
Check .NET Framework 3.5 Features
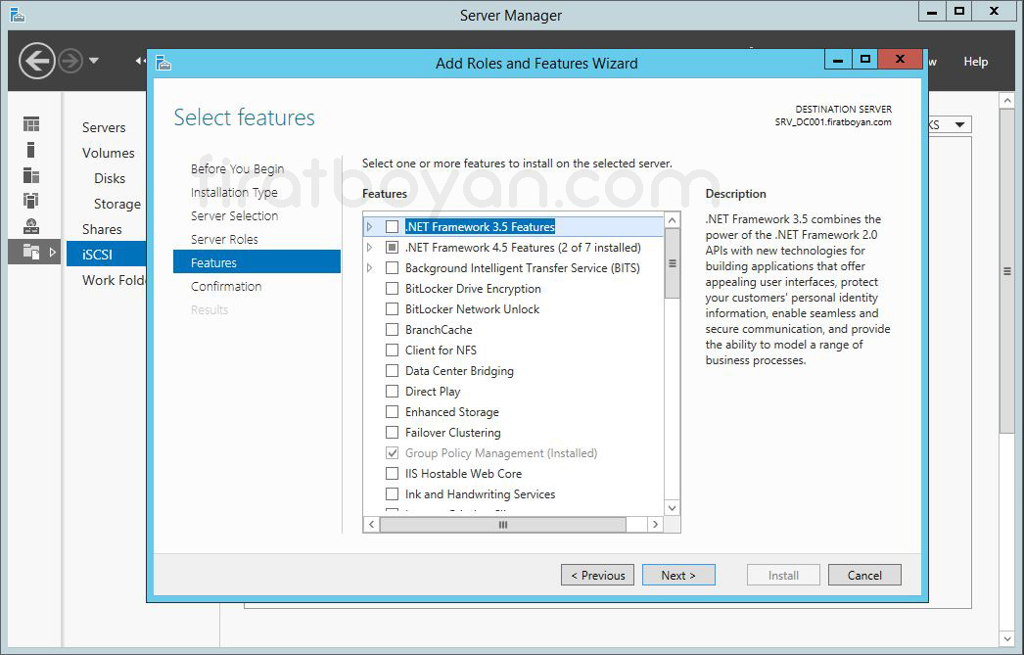click(x=392, y=226)
